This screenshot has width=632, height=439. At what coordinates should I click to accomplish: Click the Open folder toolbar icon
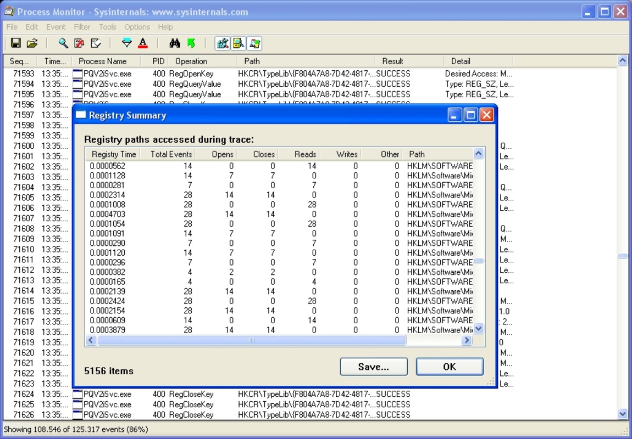pyautogui.click(x=32, y=43)
